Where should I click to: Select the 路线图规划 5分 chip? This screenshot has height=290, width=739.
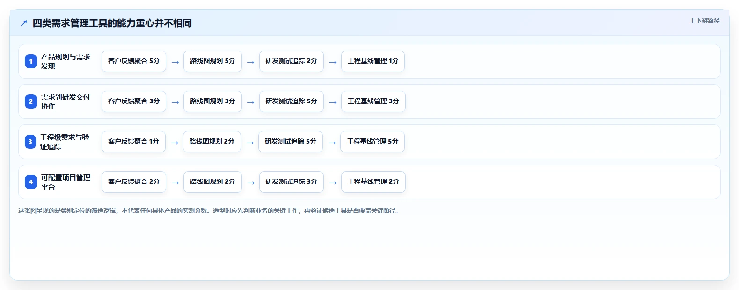212,61
